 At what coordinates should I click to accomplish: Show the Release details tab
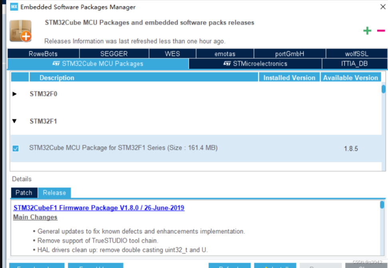point(54,193)
